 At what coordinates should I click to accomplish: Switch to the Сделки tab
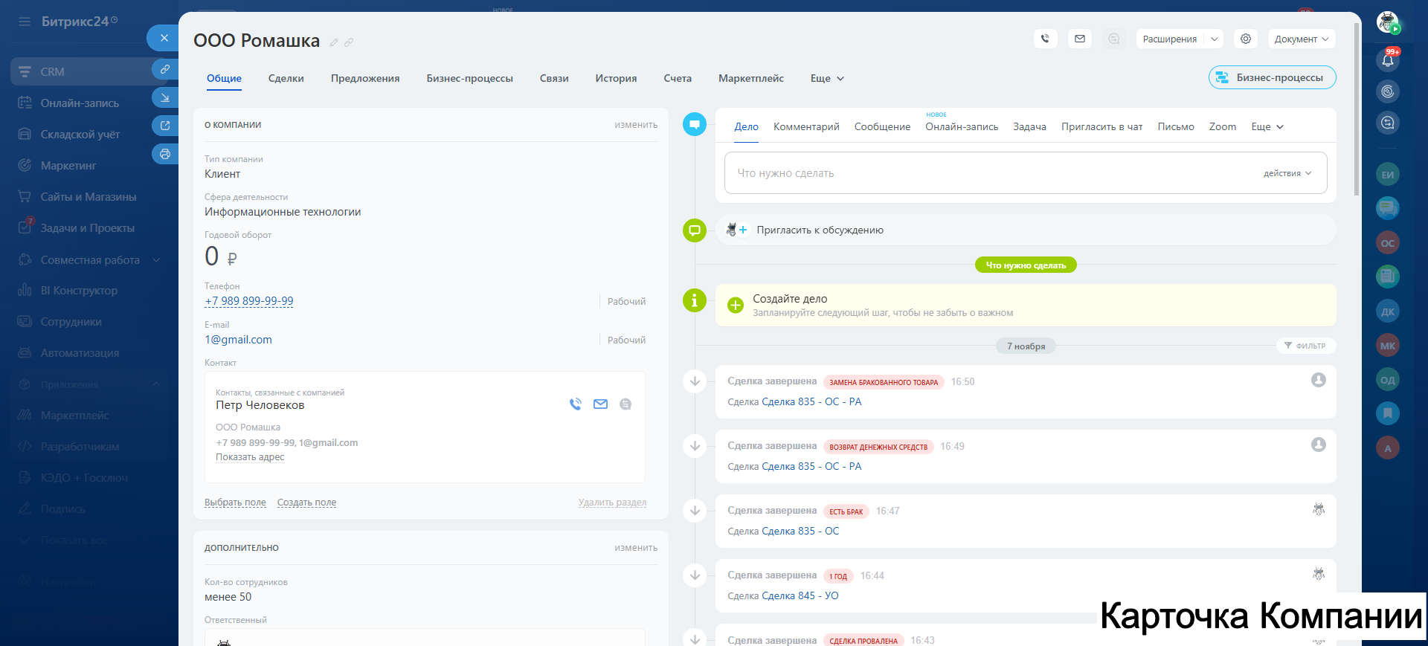point(286,79)
